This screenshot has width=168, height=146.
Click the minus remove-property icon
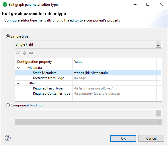point(31,53)
